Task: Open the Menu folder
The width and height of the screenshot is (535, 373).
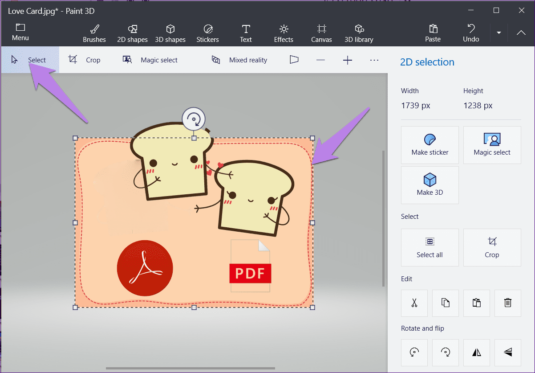Action: 20,33
